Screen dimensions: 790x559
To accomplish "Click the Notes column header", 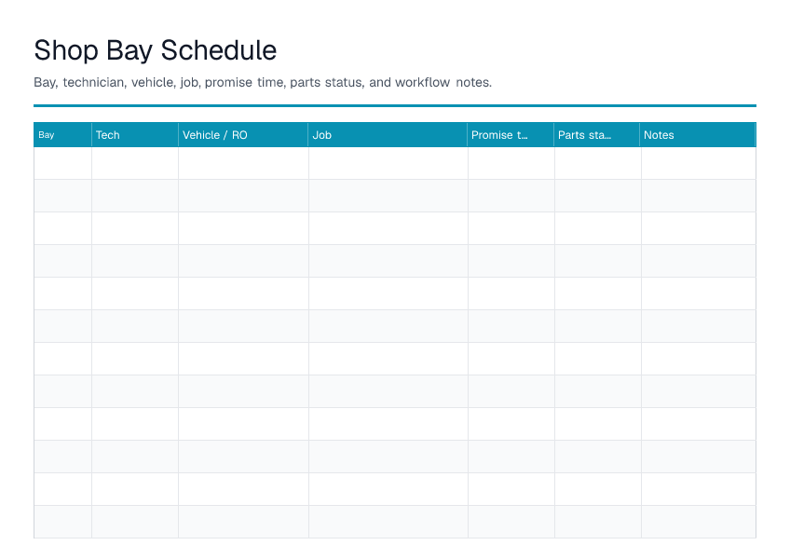I will click(x=697, y=134).
